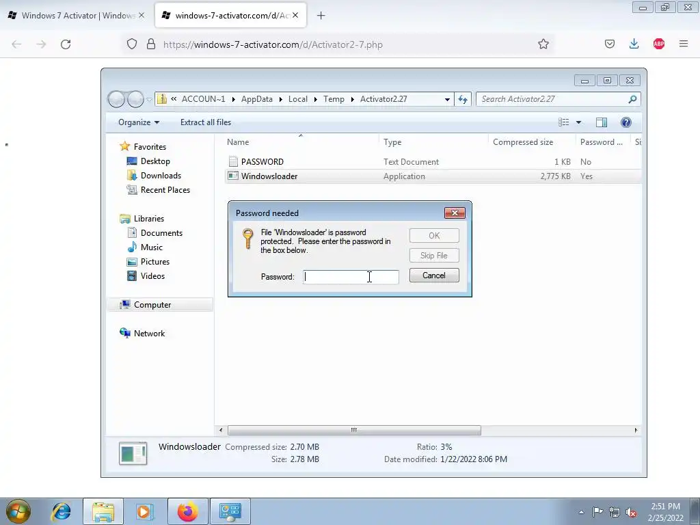
Task: Open Action Center flag tray icon
Action: (x=597, y=511)
